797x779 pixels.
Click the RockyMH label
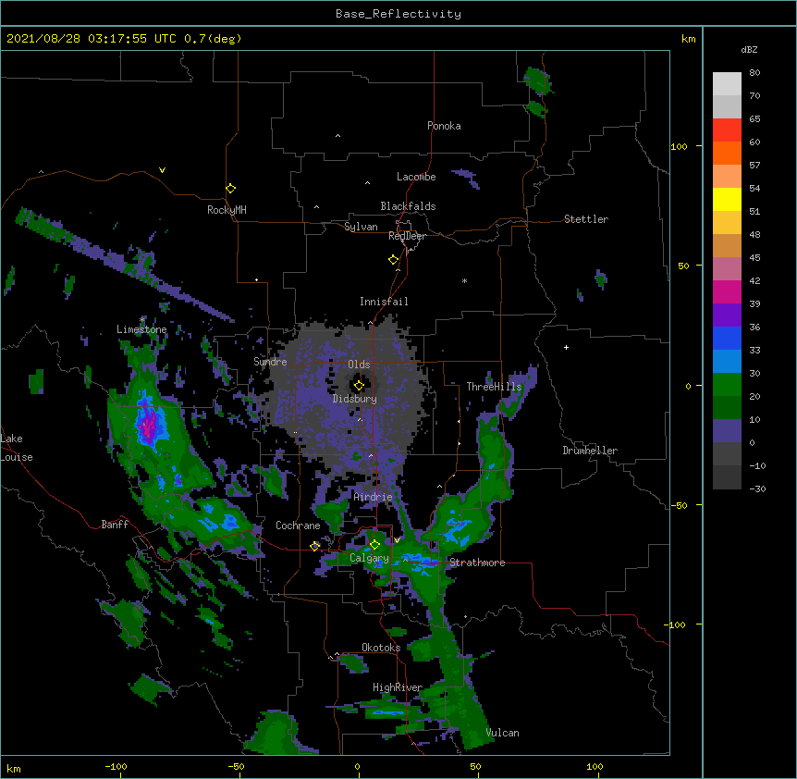click(x=227, y=210)
